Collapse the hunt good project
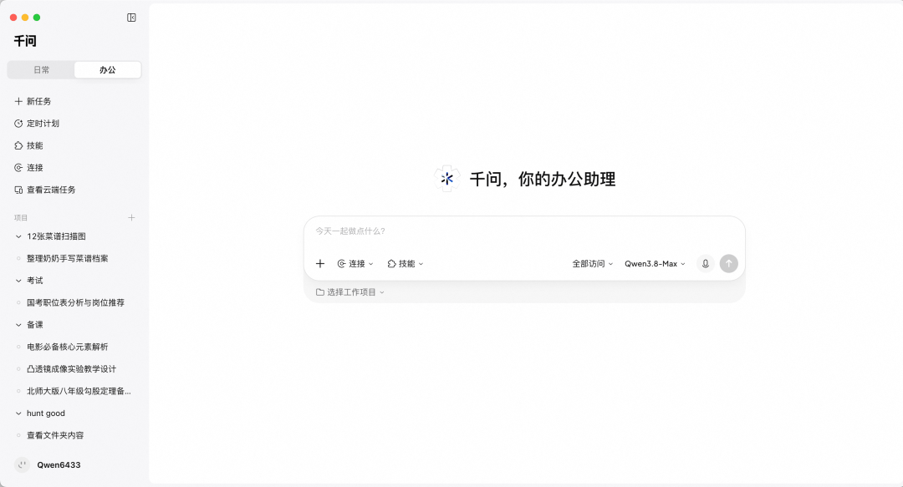903x487 pixels. click(x=18, y=413)
